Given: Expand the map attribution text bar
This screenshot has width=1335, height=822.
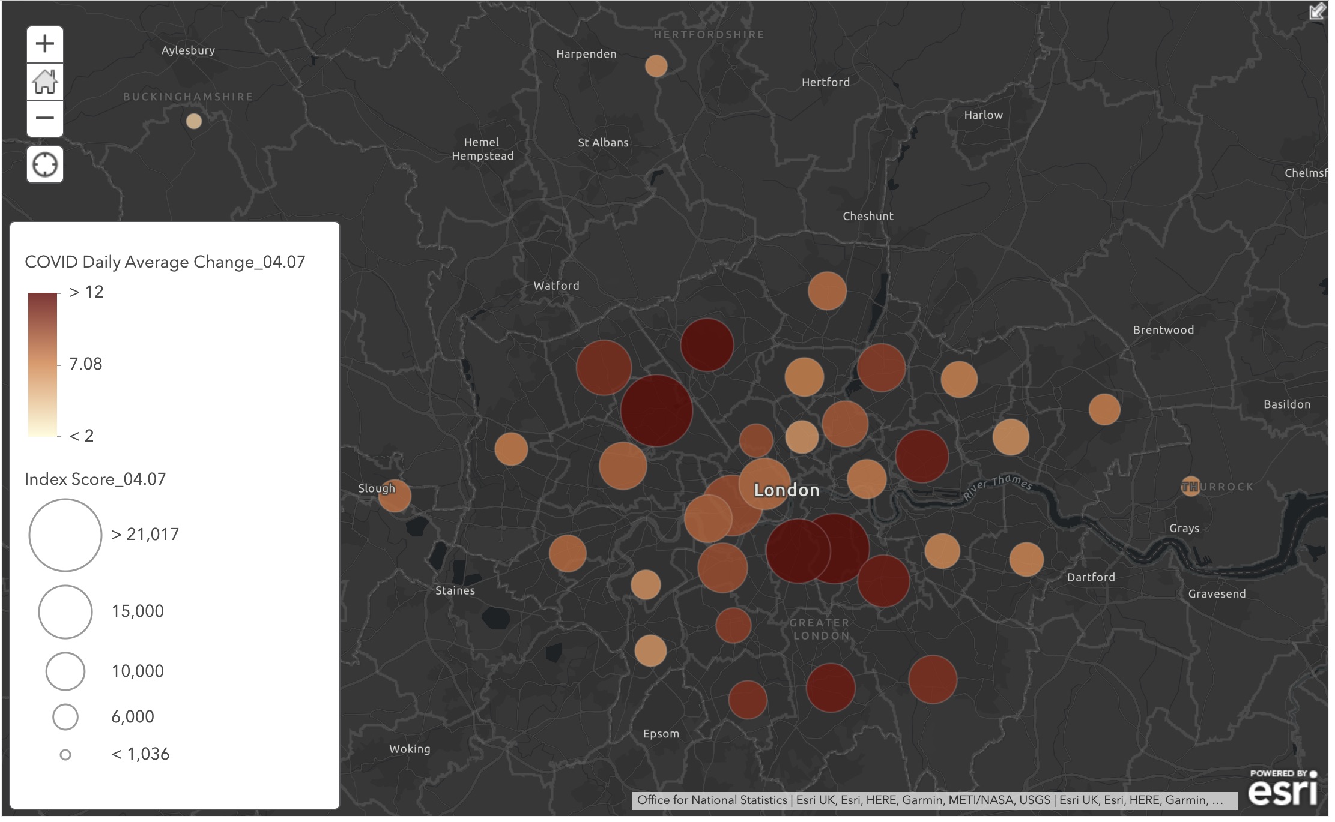Looking at the screenshot, I should tap(934, 801).
